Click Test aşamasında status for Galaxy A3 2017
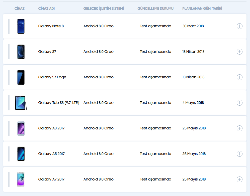Screen dimensions: 250x196 (x=155, y=128)
